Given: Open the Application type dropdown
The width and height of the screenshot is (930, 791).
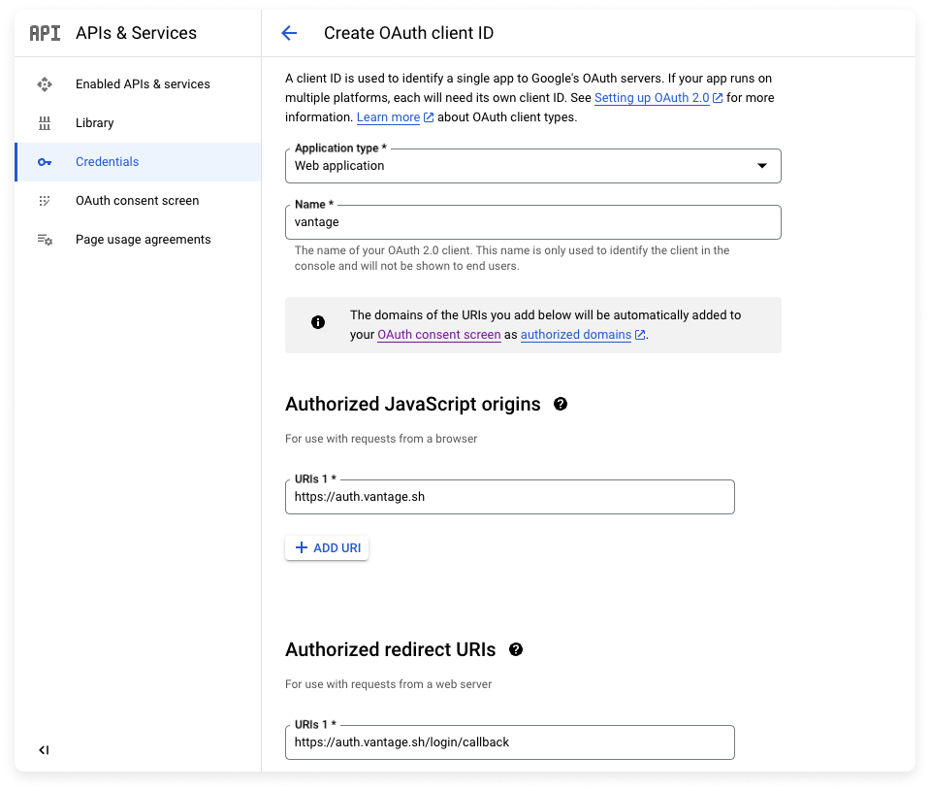Looking at the screenshot, I should tap(533, 166).
